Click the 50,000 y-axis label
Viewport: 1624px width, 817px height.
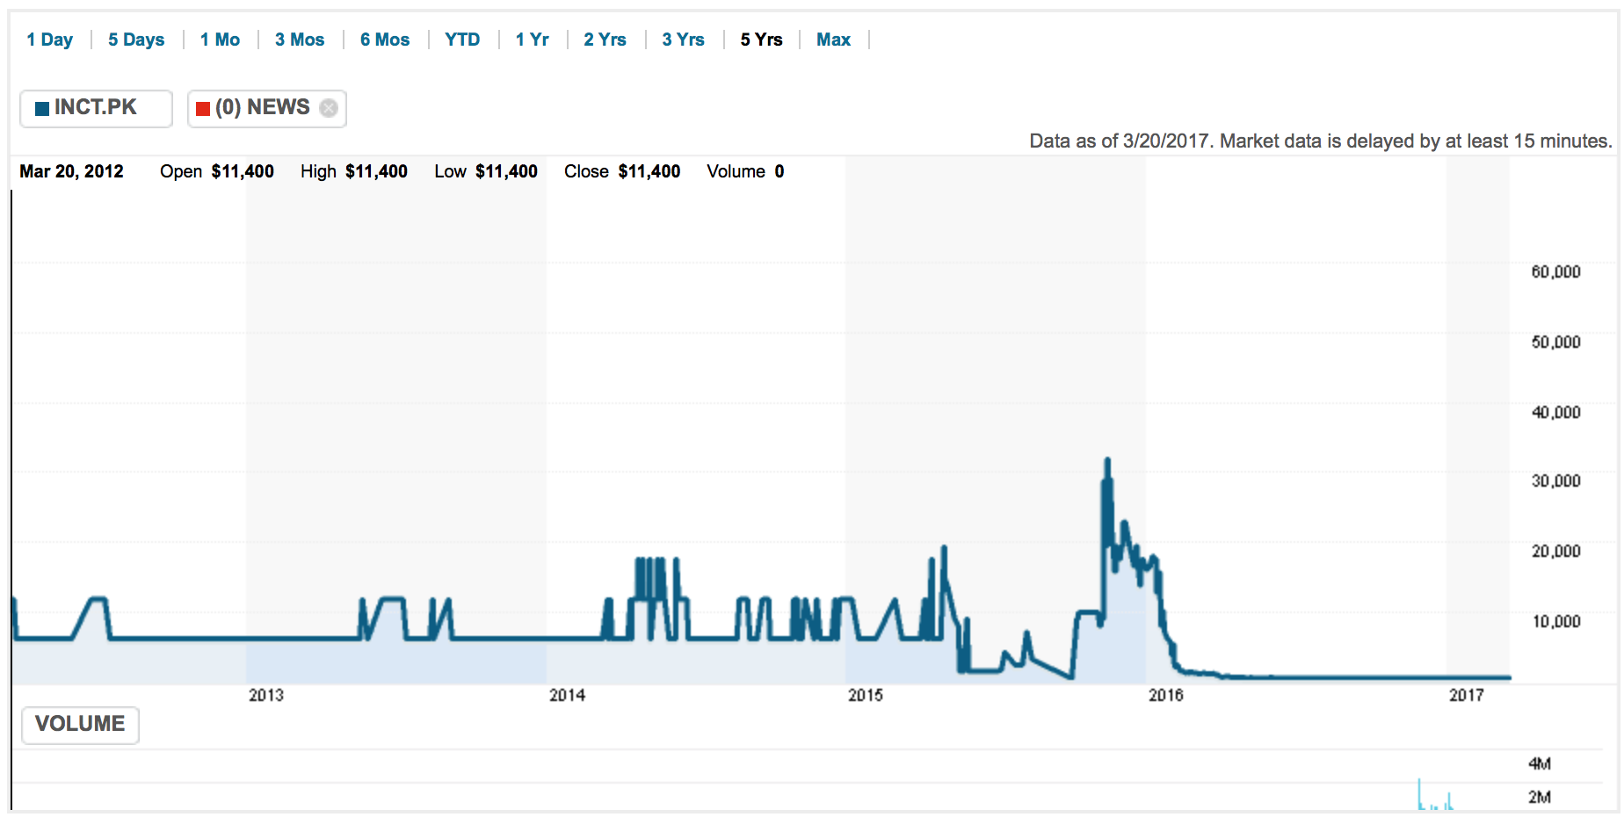[1555, 342]
